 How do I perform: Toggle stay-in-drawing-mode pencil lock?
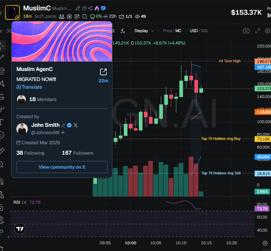point(2,194)
